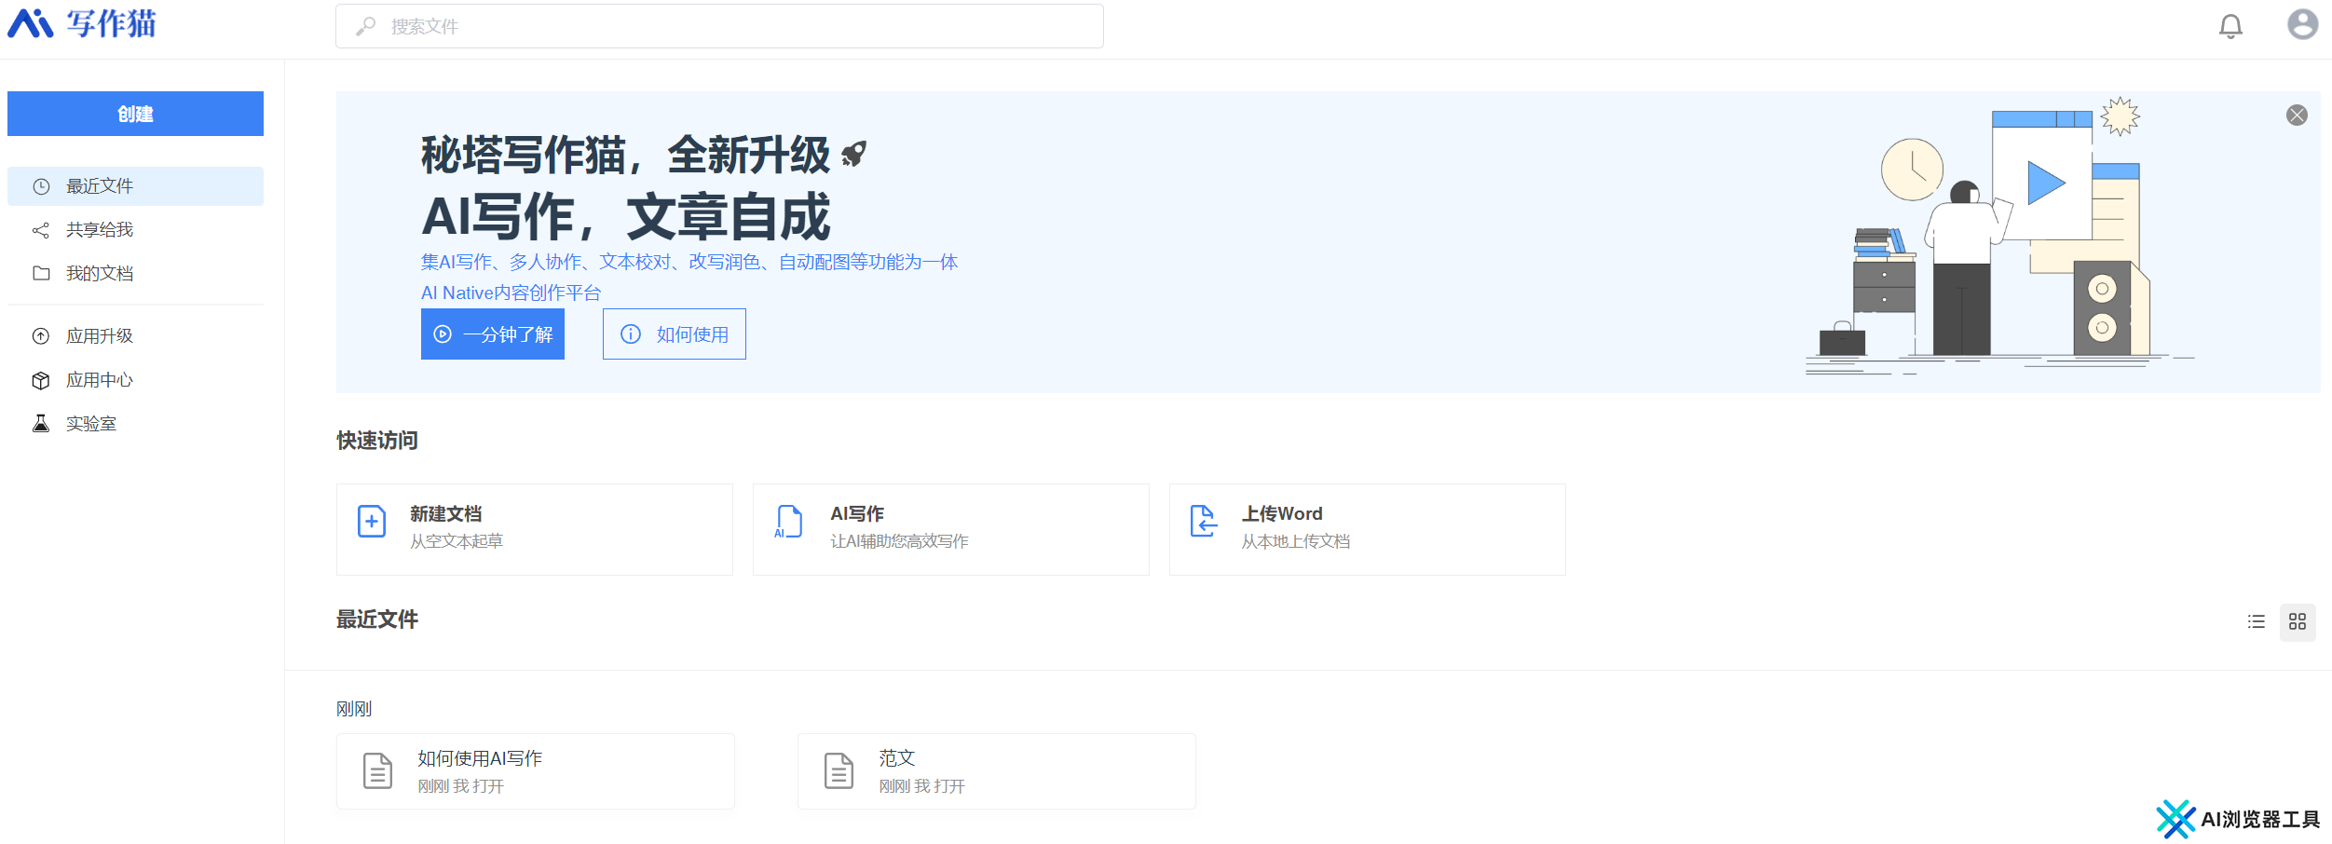The image size is (2332, 844).
Task: Open the 新建文档 quick access card
Action: (535, 529)
